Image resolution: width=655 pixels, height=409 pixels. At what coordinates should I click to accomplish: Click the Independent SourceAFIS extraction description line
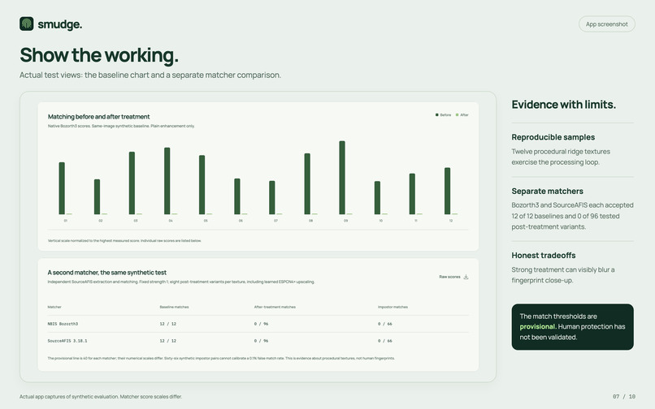181,282
